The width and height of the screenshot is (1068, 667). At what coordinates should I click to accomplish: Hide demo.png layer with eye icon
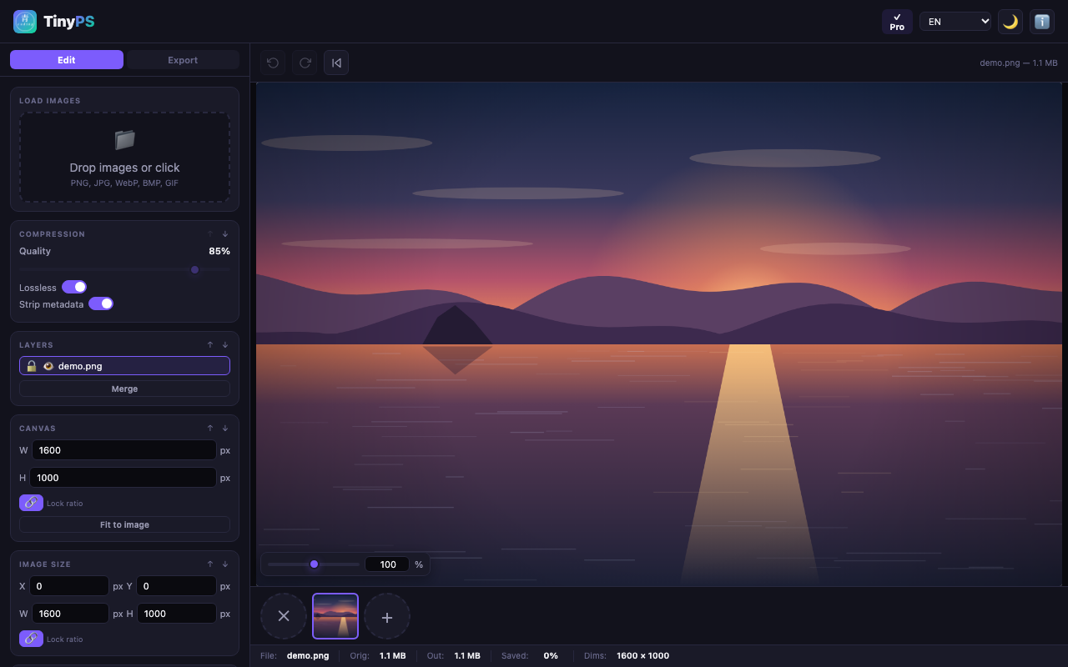[48, 366]
